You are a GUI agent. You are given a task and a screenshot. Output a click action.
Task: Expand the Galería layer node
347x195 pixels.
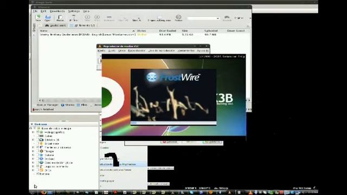click(x=33, y=155)
